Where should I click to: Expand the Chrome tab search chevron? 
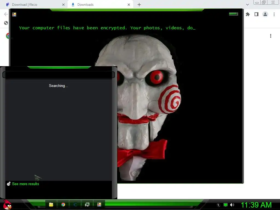click(247, 5)
